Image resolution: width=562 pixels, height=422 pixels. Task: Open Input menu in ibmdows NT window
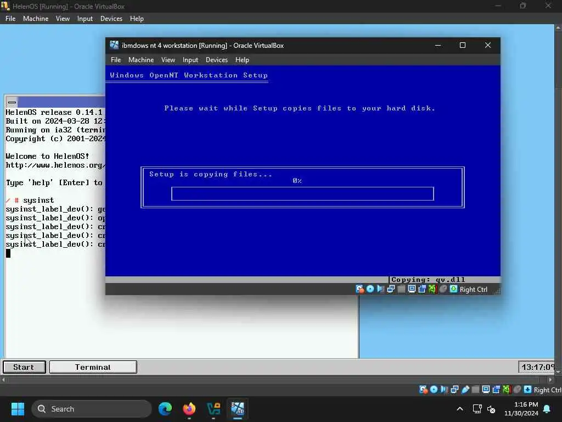[190, 60]
